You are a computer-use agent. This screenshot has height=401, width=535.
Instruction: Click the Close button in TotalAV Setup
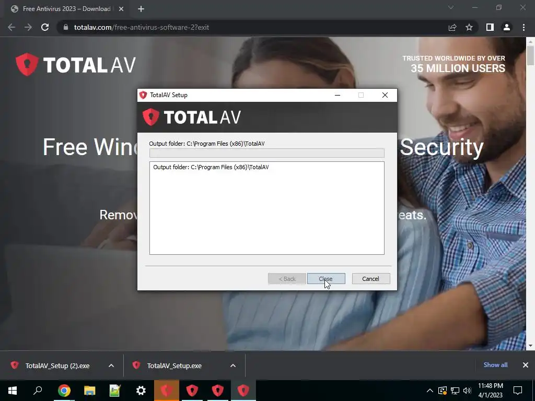point(326,279)
